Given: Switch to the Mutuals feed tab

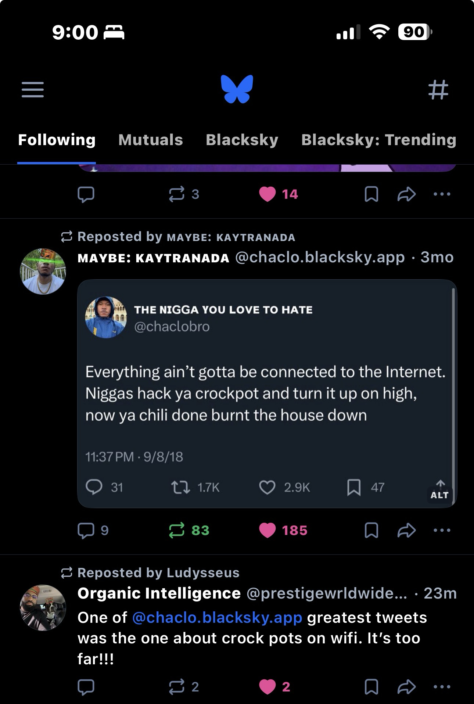Looking at the screenshot, I should coord(150,140).
